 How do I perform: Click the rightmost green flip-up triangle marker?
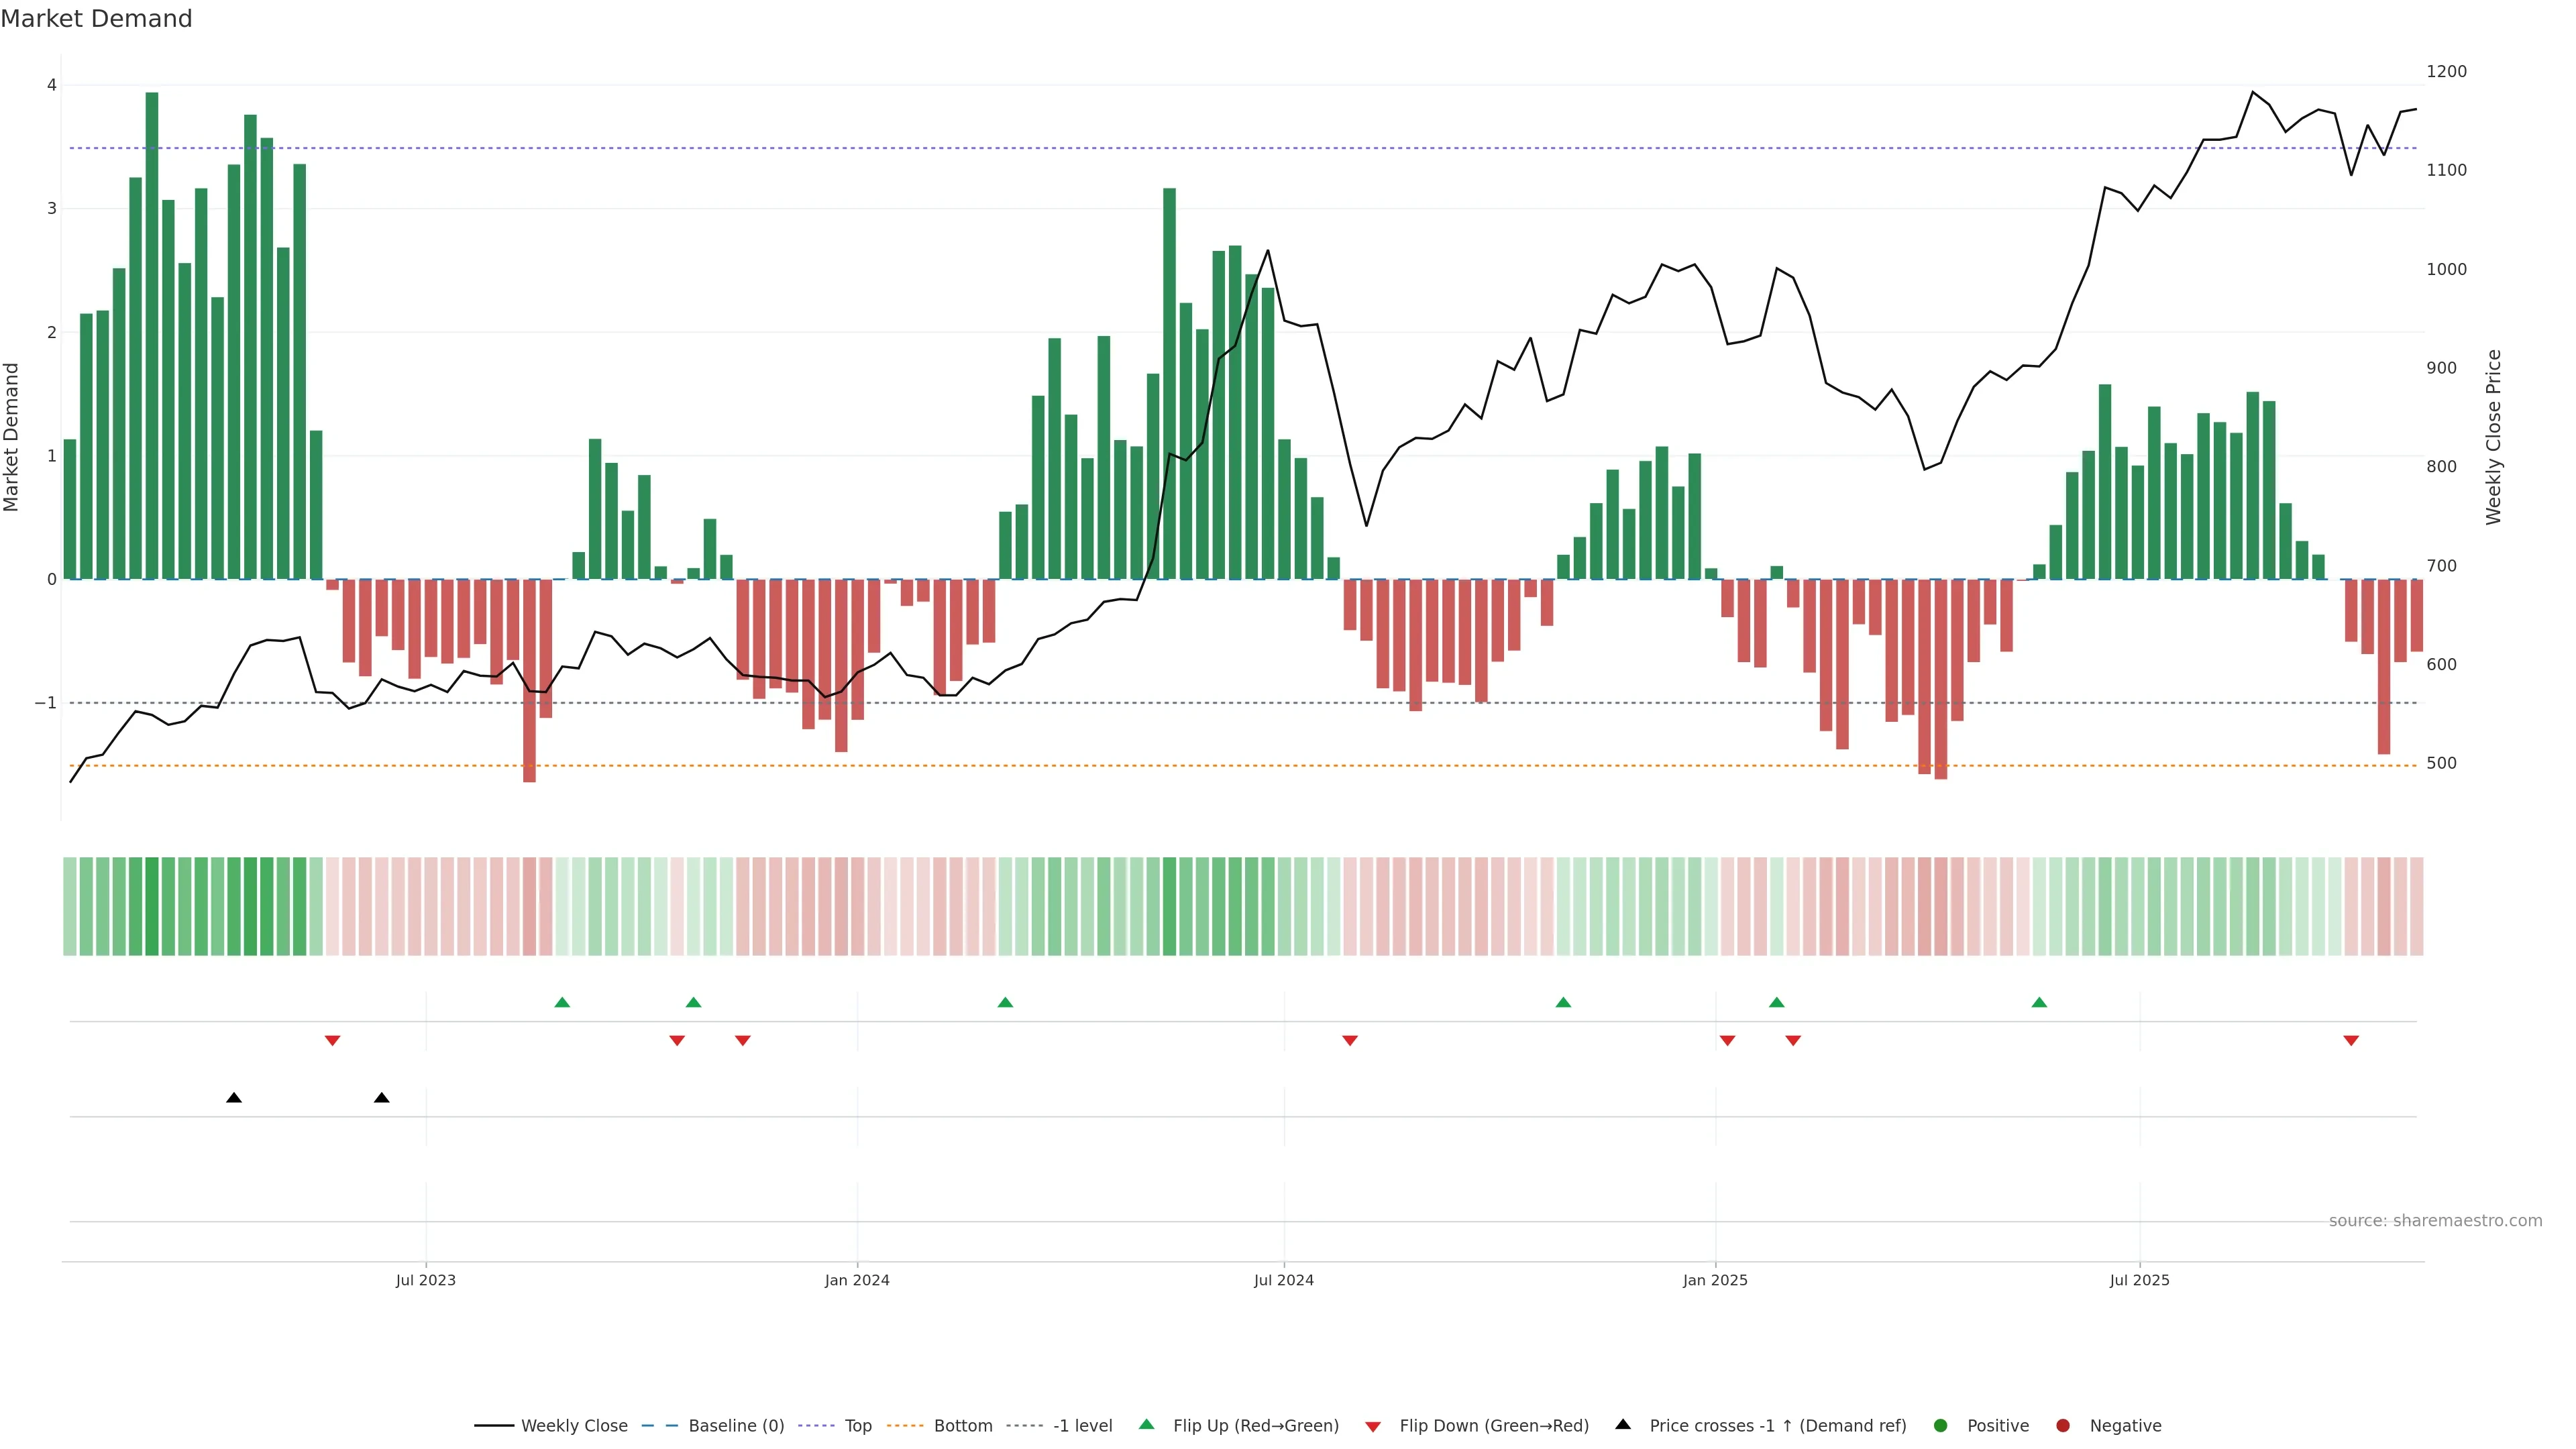pos(2039,1002)
